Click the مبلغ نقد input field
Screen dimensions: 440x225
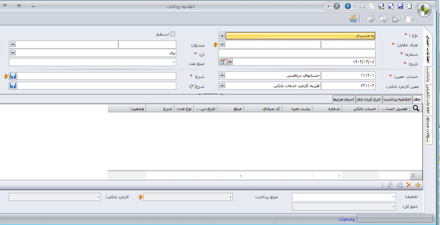(93, 62)
